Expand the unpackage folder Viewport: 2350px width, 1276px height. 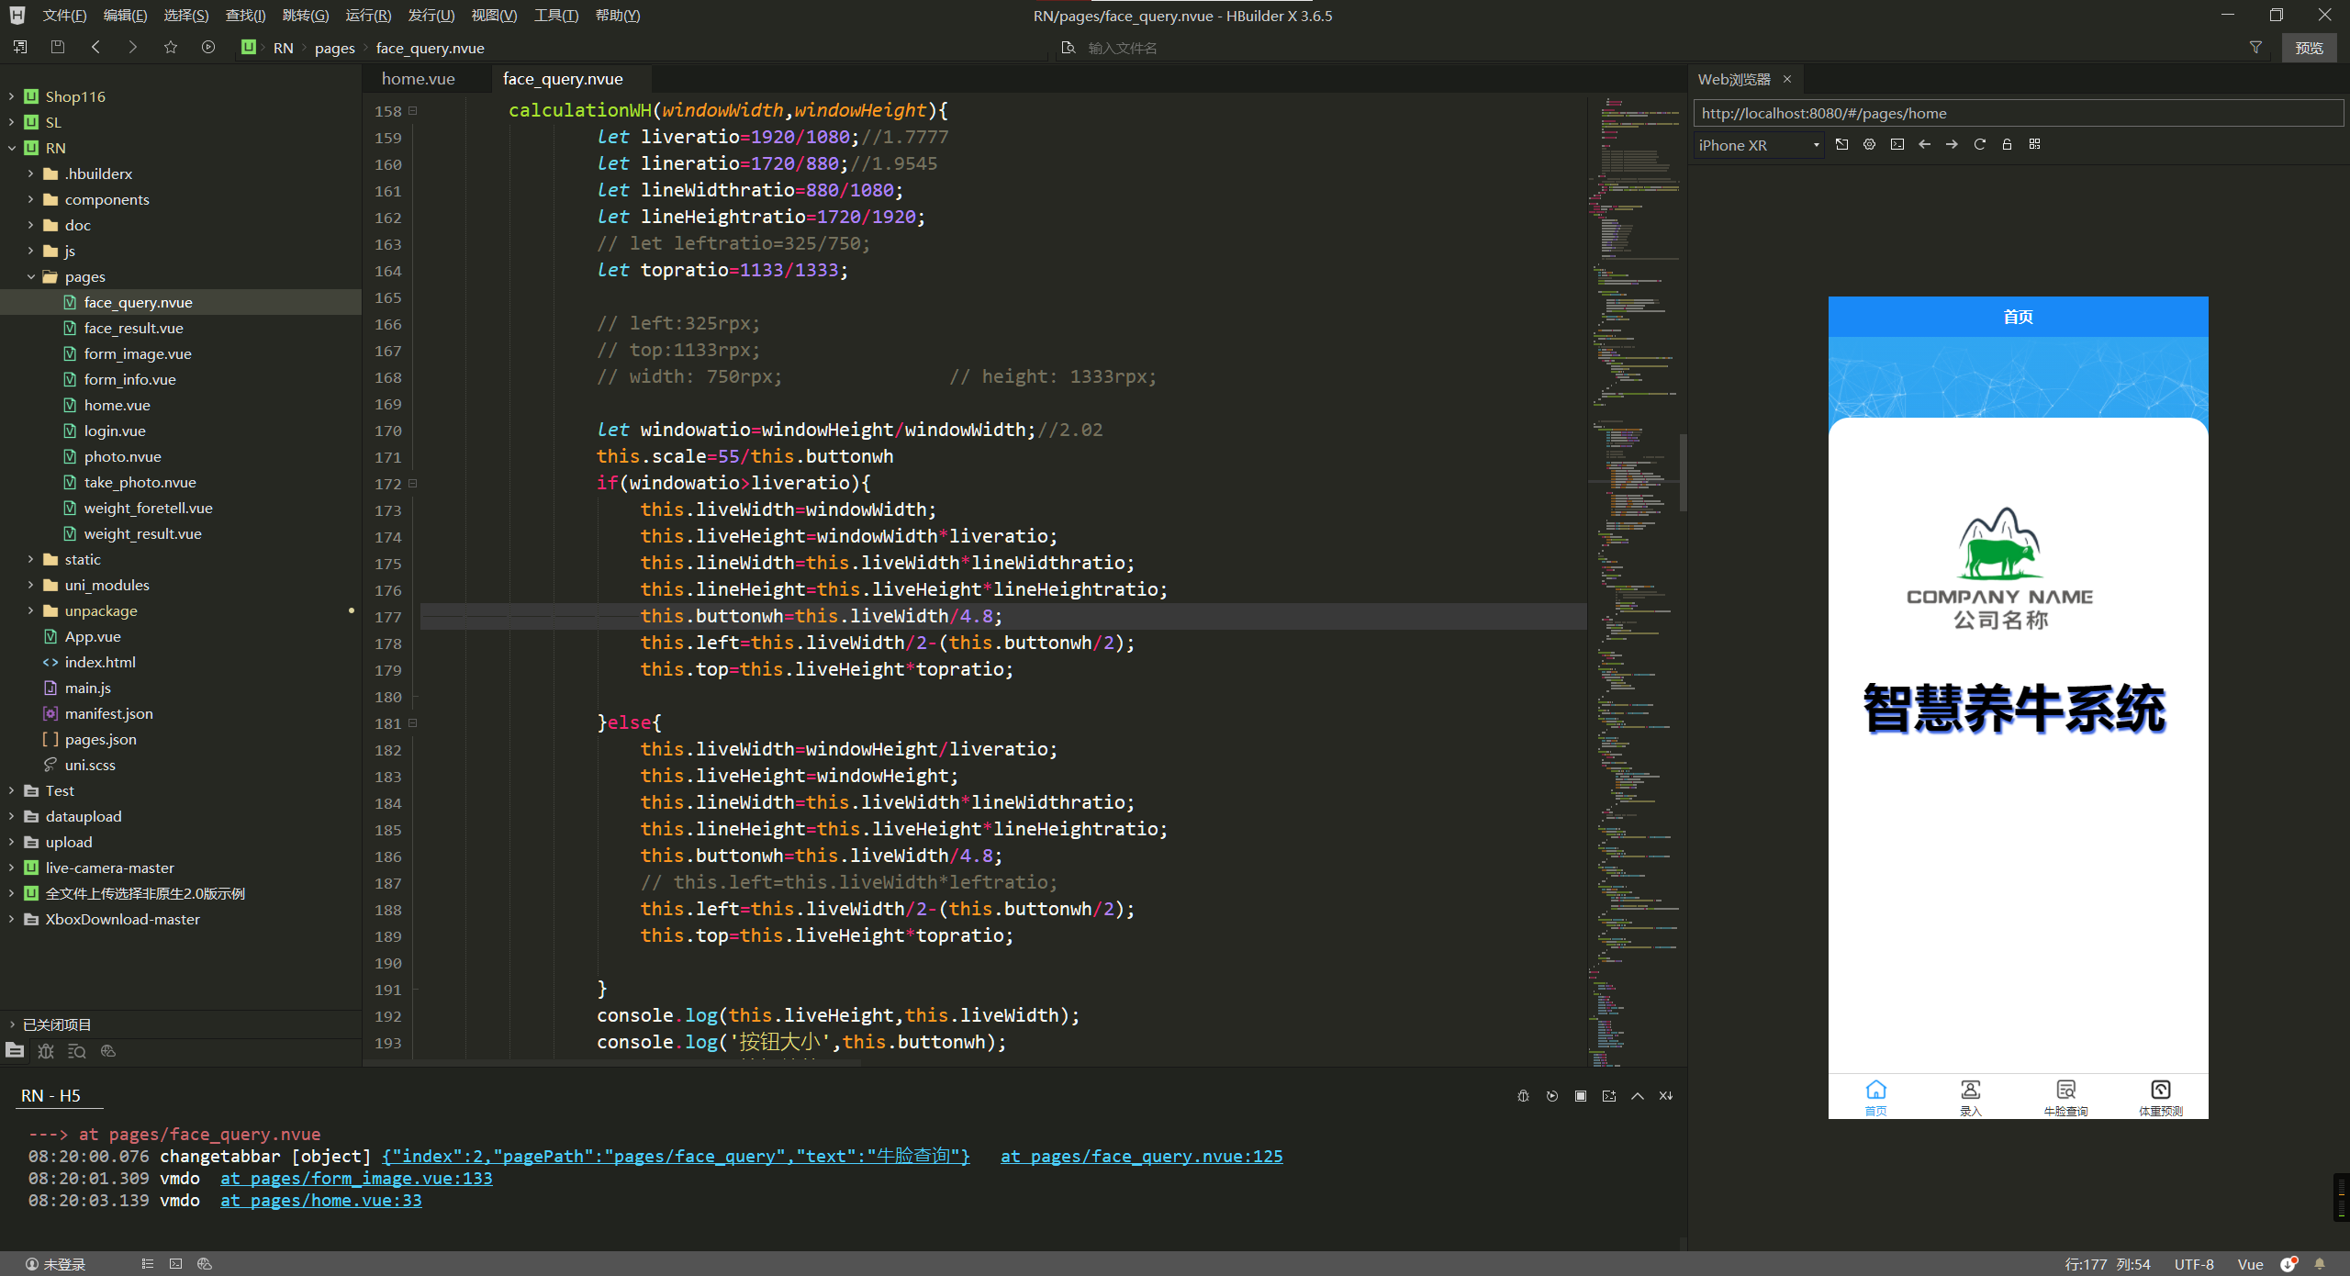click(30, 610)
